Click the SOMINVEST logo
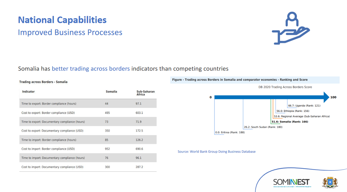 [x=291, y=182]
